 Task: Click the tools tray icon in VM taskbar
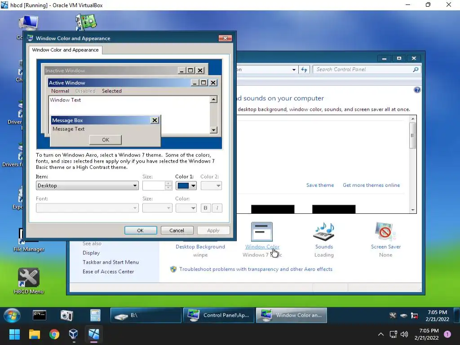pos(393,316)
